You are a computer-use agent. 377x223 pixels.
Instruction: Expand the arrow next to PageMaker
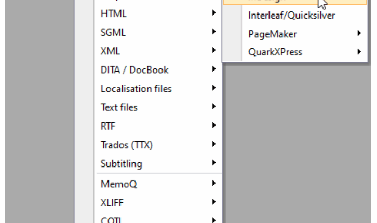(x=359, y=33)
